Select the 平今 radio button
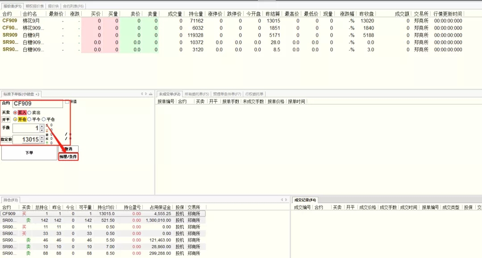The height and width of the screenshot is (258, 482). tap(29, 119)
